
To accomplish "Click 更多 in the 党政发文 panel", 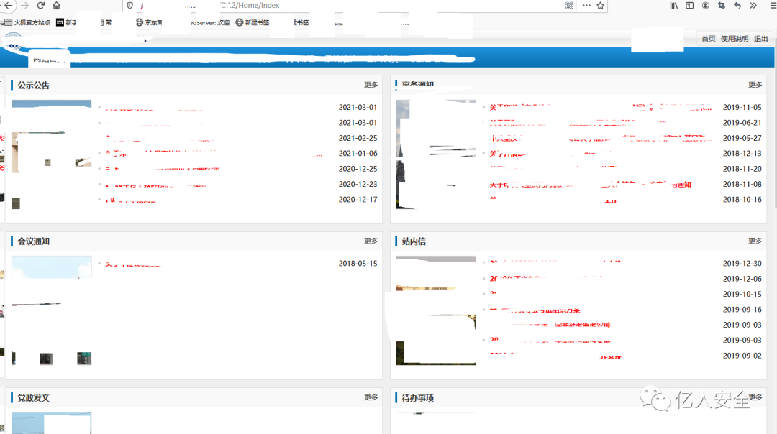I will pyautogui.click(x=371, y=397).
